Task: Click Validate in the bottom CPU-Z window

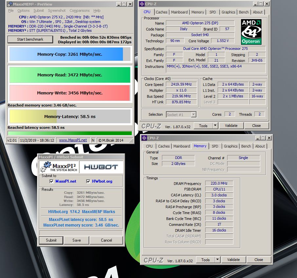Action: pos(233,260)
